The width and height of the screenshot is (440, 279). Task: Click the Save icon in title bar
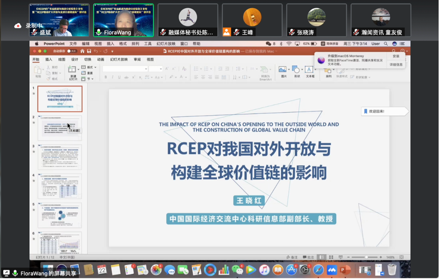coord(89,51)
